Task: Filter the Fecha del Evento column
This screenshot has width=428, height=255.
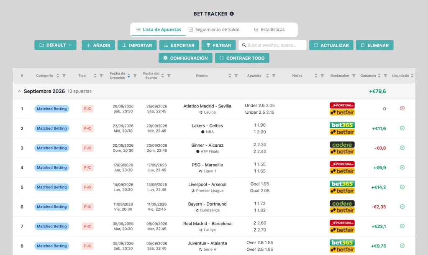Action: tap(169, 76)
